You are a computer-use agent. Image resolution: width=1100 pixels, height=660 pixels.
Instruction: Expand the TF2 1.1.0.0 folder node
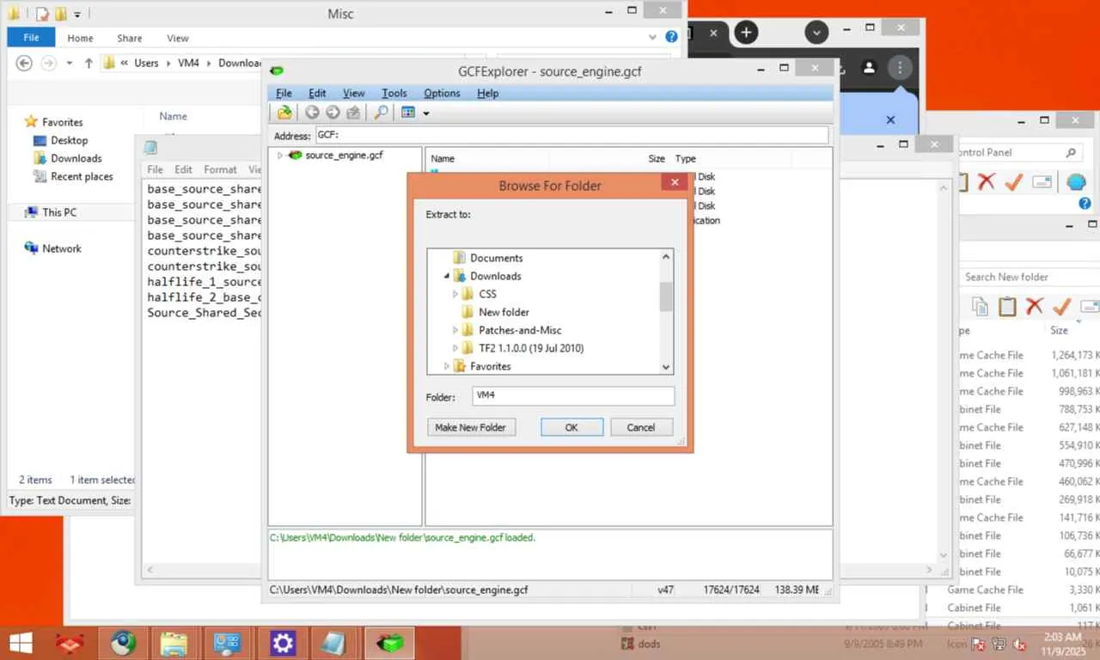455,348
